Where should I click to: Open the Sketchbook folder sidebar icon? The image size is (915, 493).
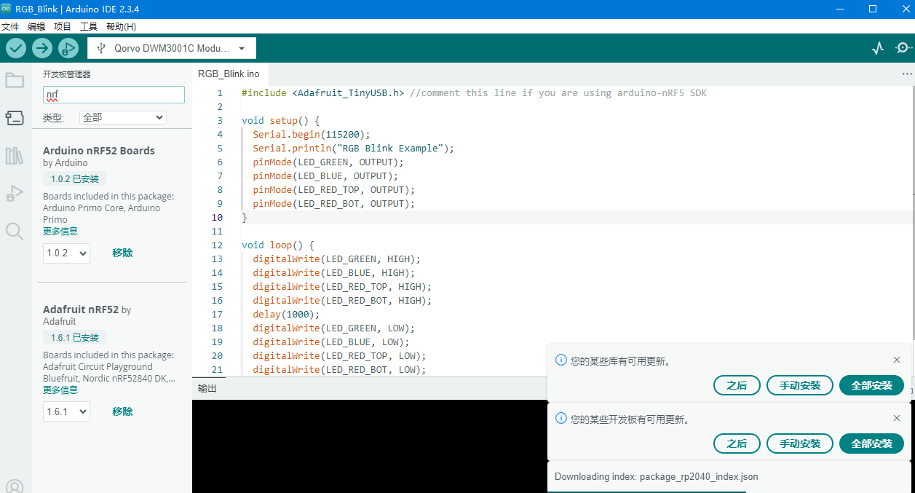(15, 80)
